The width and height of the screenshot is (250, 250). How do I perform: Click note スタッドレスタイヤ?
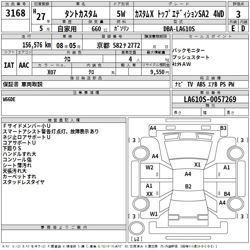(x=24, y=182)
